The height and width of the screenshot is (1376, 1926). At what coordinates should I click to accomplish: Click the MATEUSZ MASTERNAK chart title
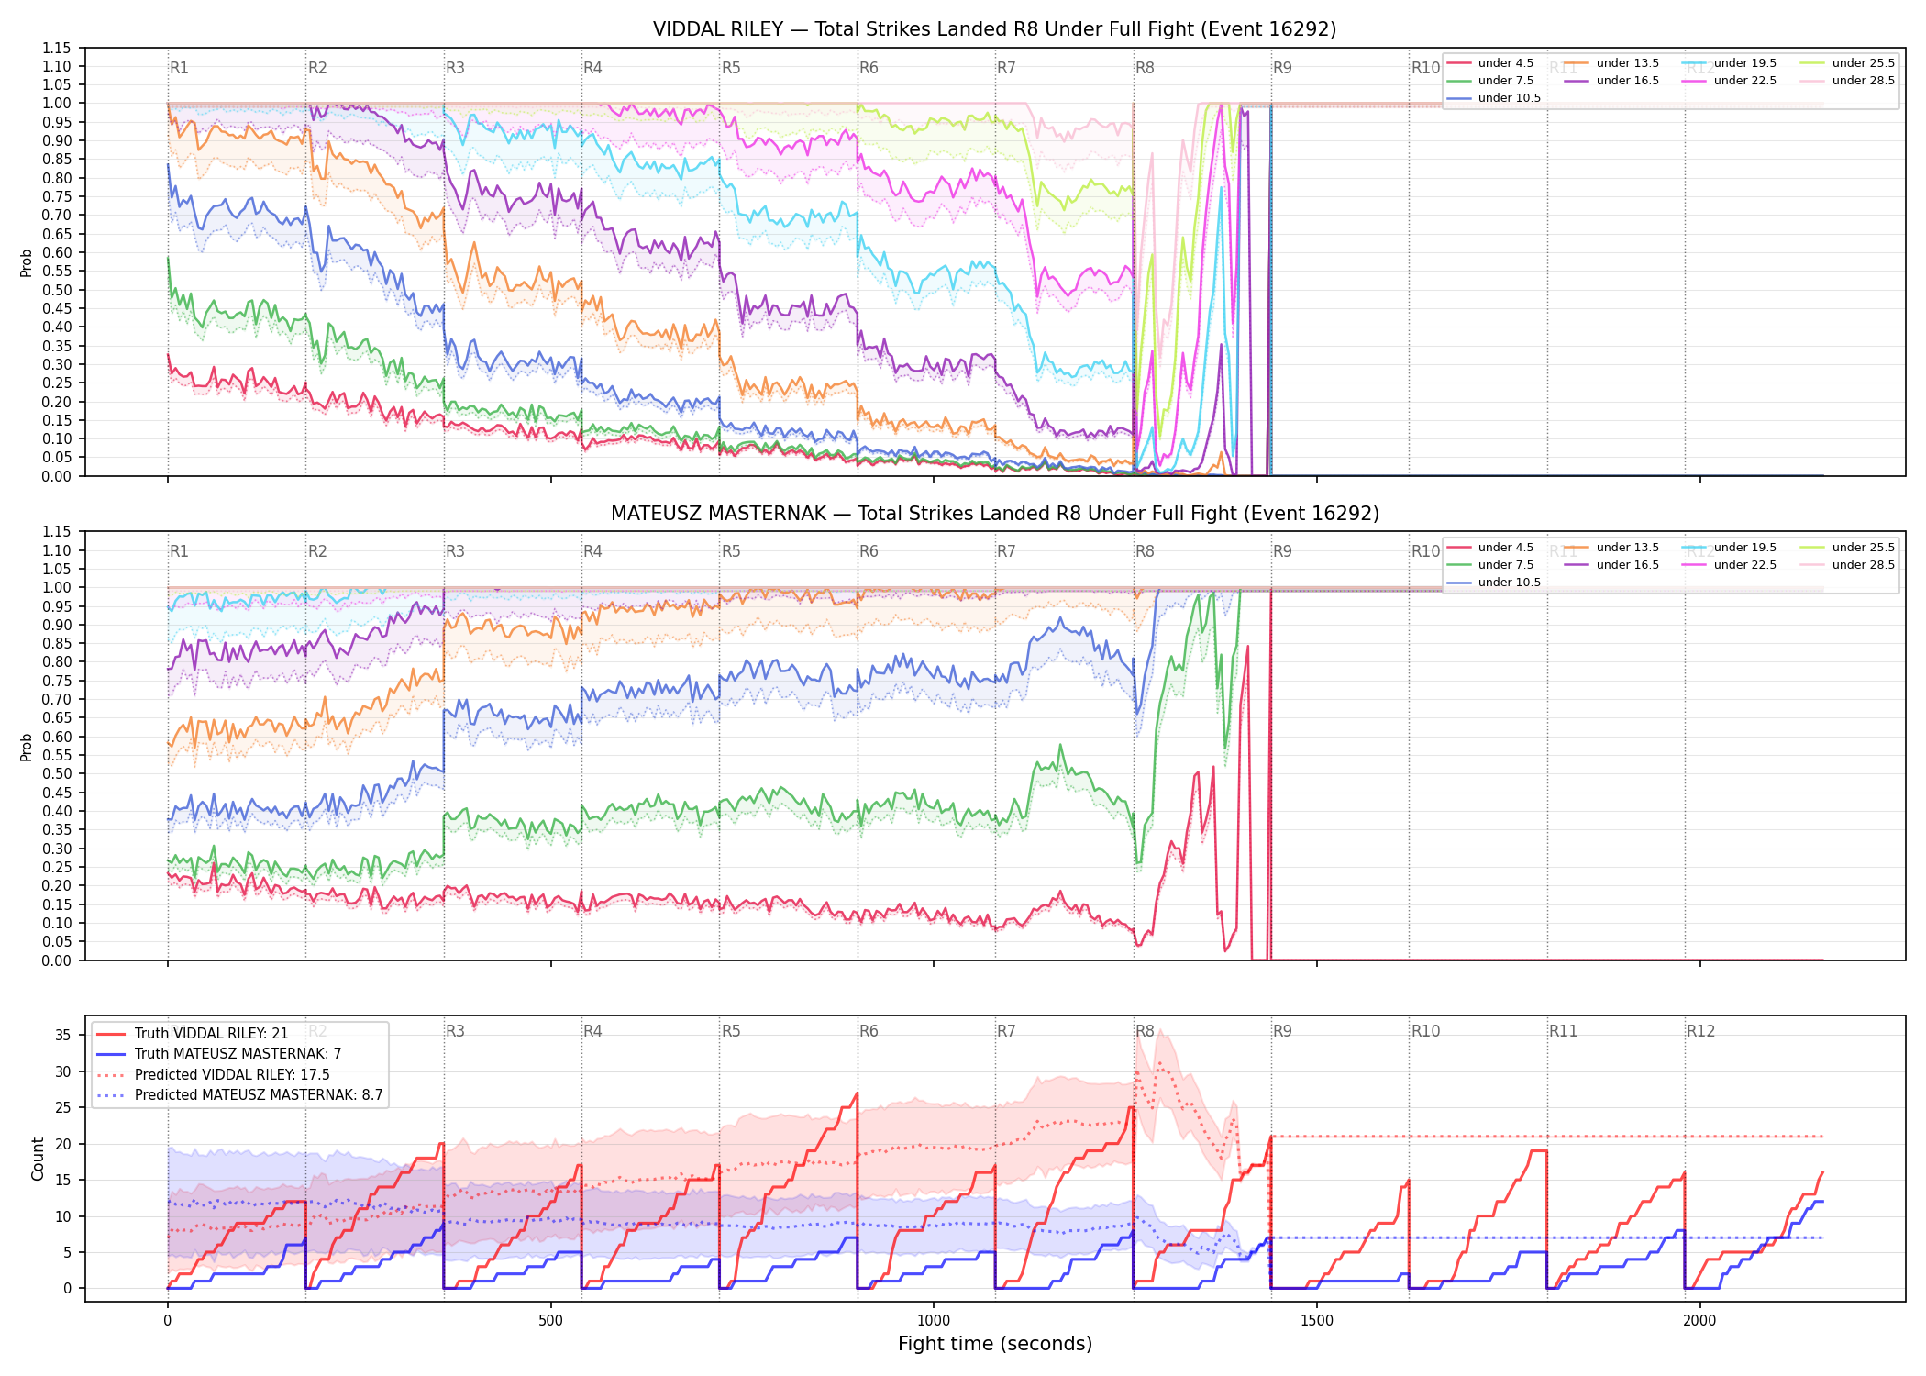[x=994, y=514]
